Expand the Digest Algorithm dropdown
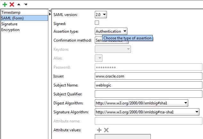Screen dimensions: 203x139 pyautogui.click(x=142, y=103)
